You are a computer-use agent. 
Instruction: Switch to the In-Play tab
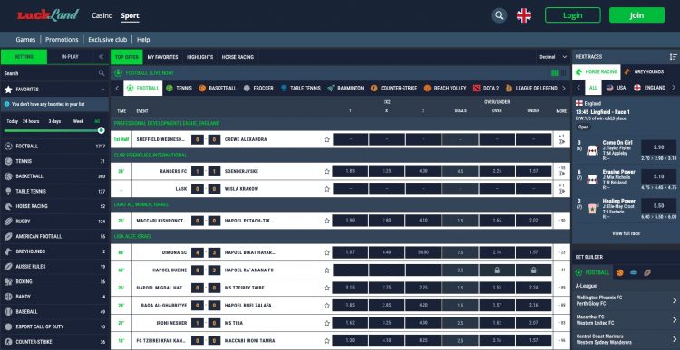pyautogui.click(x=70, y=57)
